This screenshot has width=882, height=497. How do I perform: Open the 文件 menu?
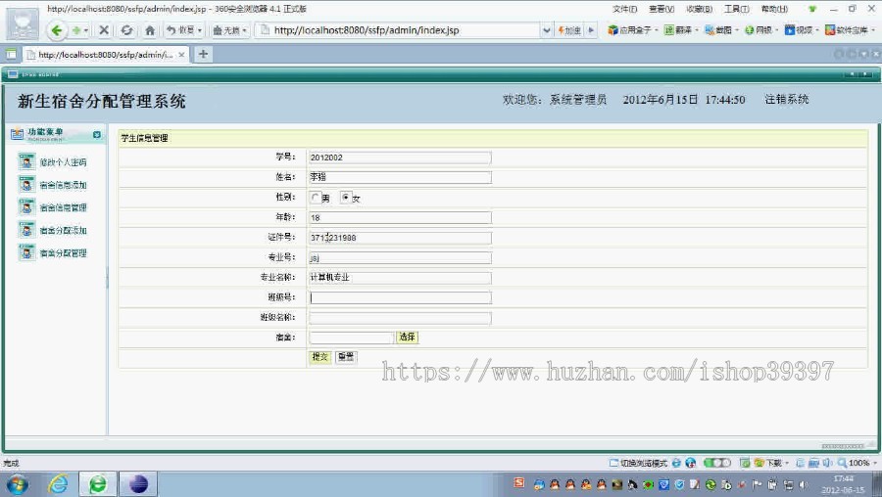624,9
